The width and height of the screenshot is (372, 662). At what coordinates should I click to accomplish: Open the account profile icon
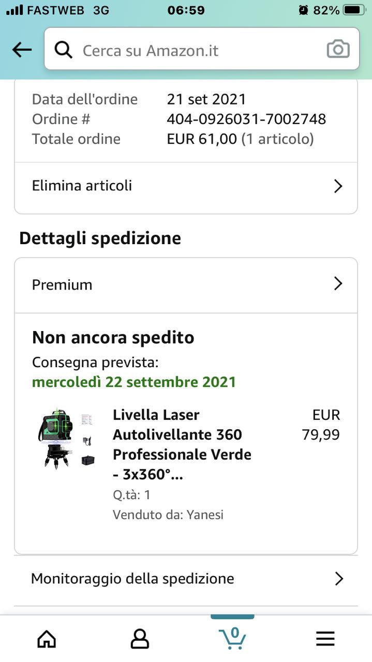click(x=140, y=639)
